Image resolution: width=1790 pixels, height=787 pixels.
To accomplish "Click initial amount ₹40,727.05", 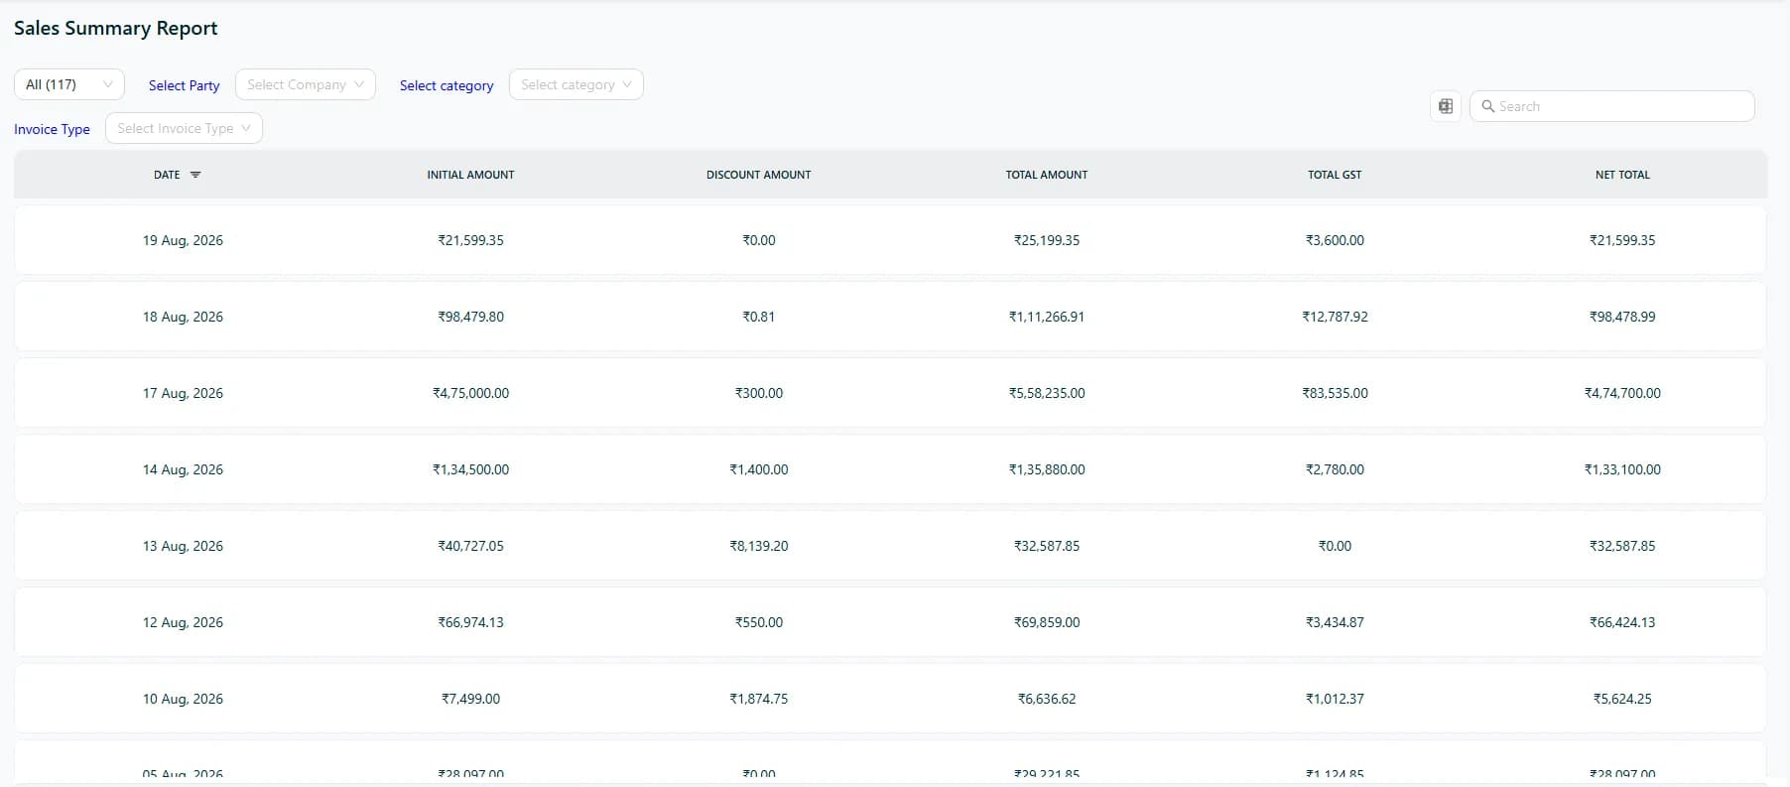I will (x=470, y=546).
